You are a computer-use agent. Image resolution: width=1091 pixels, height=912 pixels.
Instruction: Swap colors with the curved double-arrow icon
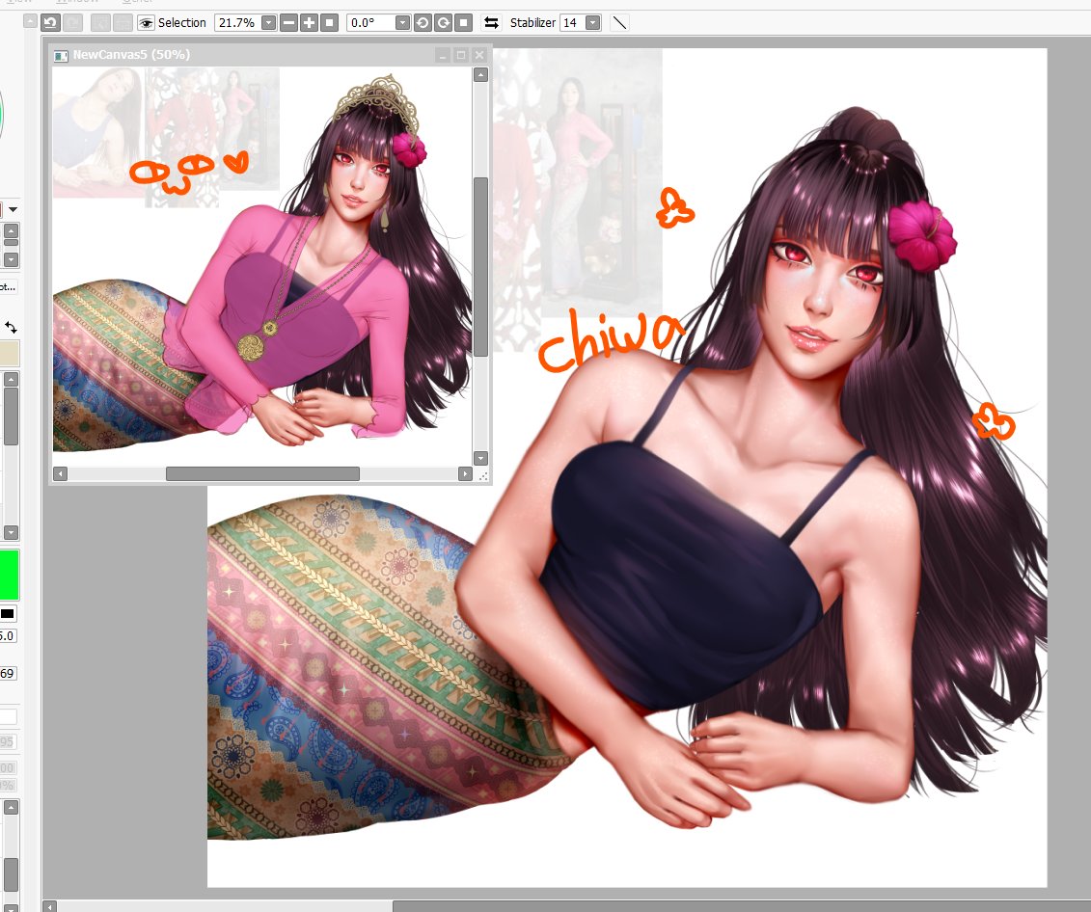(x=11, y=327)
